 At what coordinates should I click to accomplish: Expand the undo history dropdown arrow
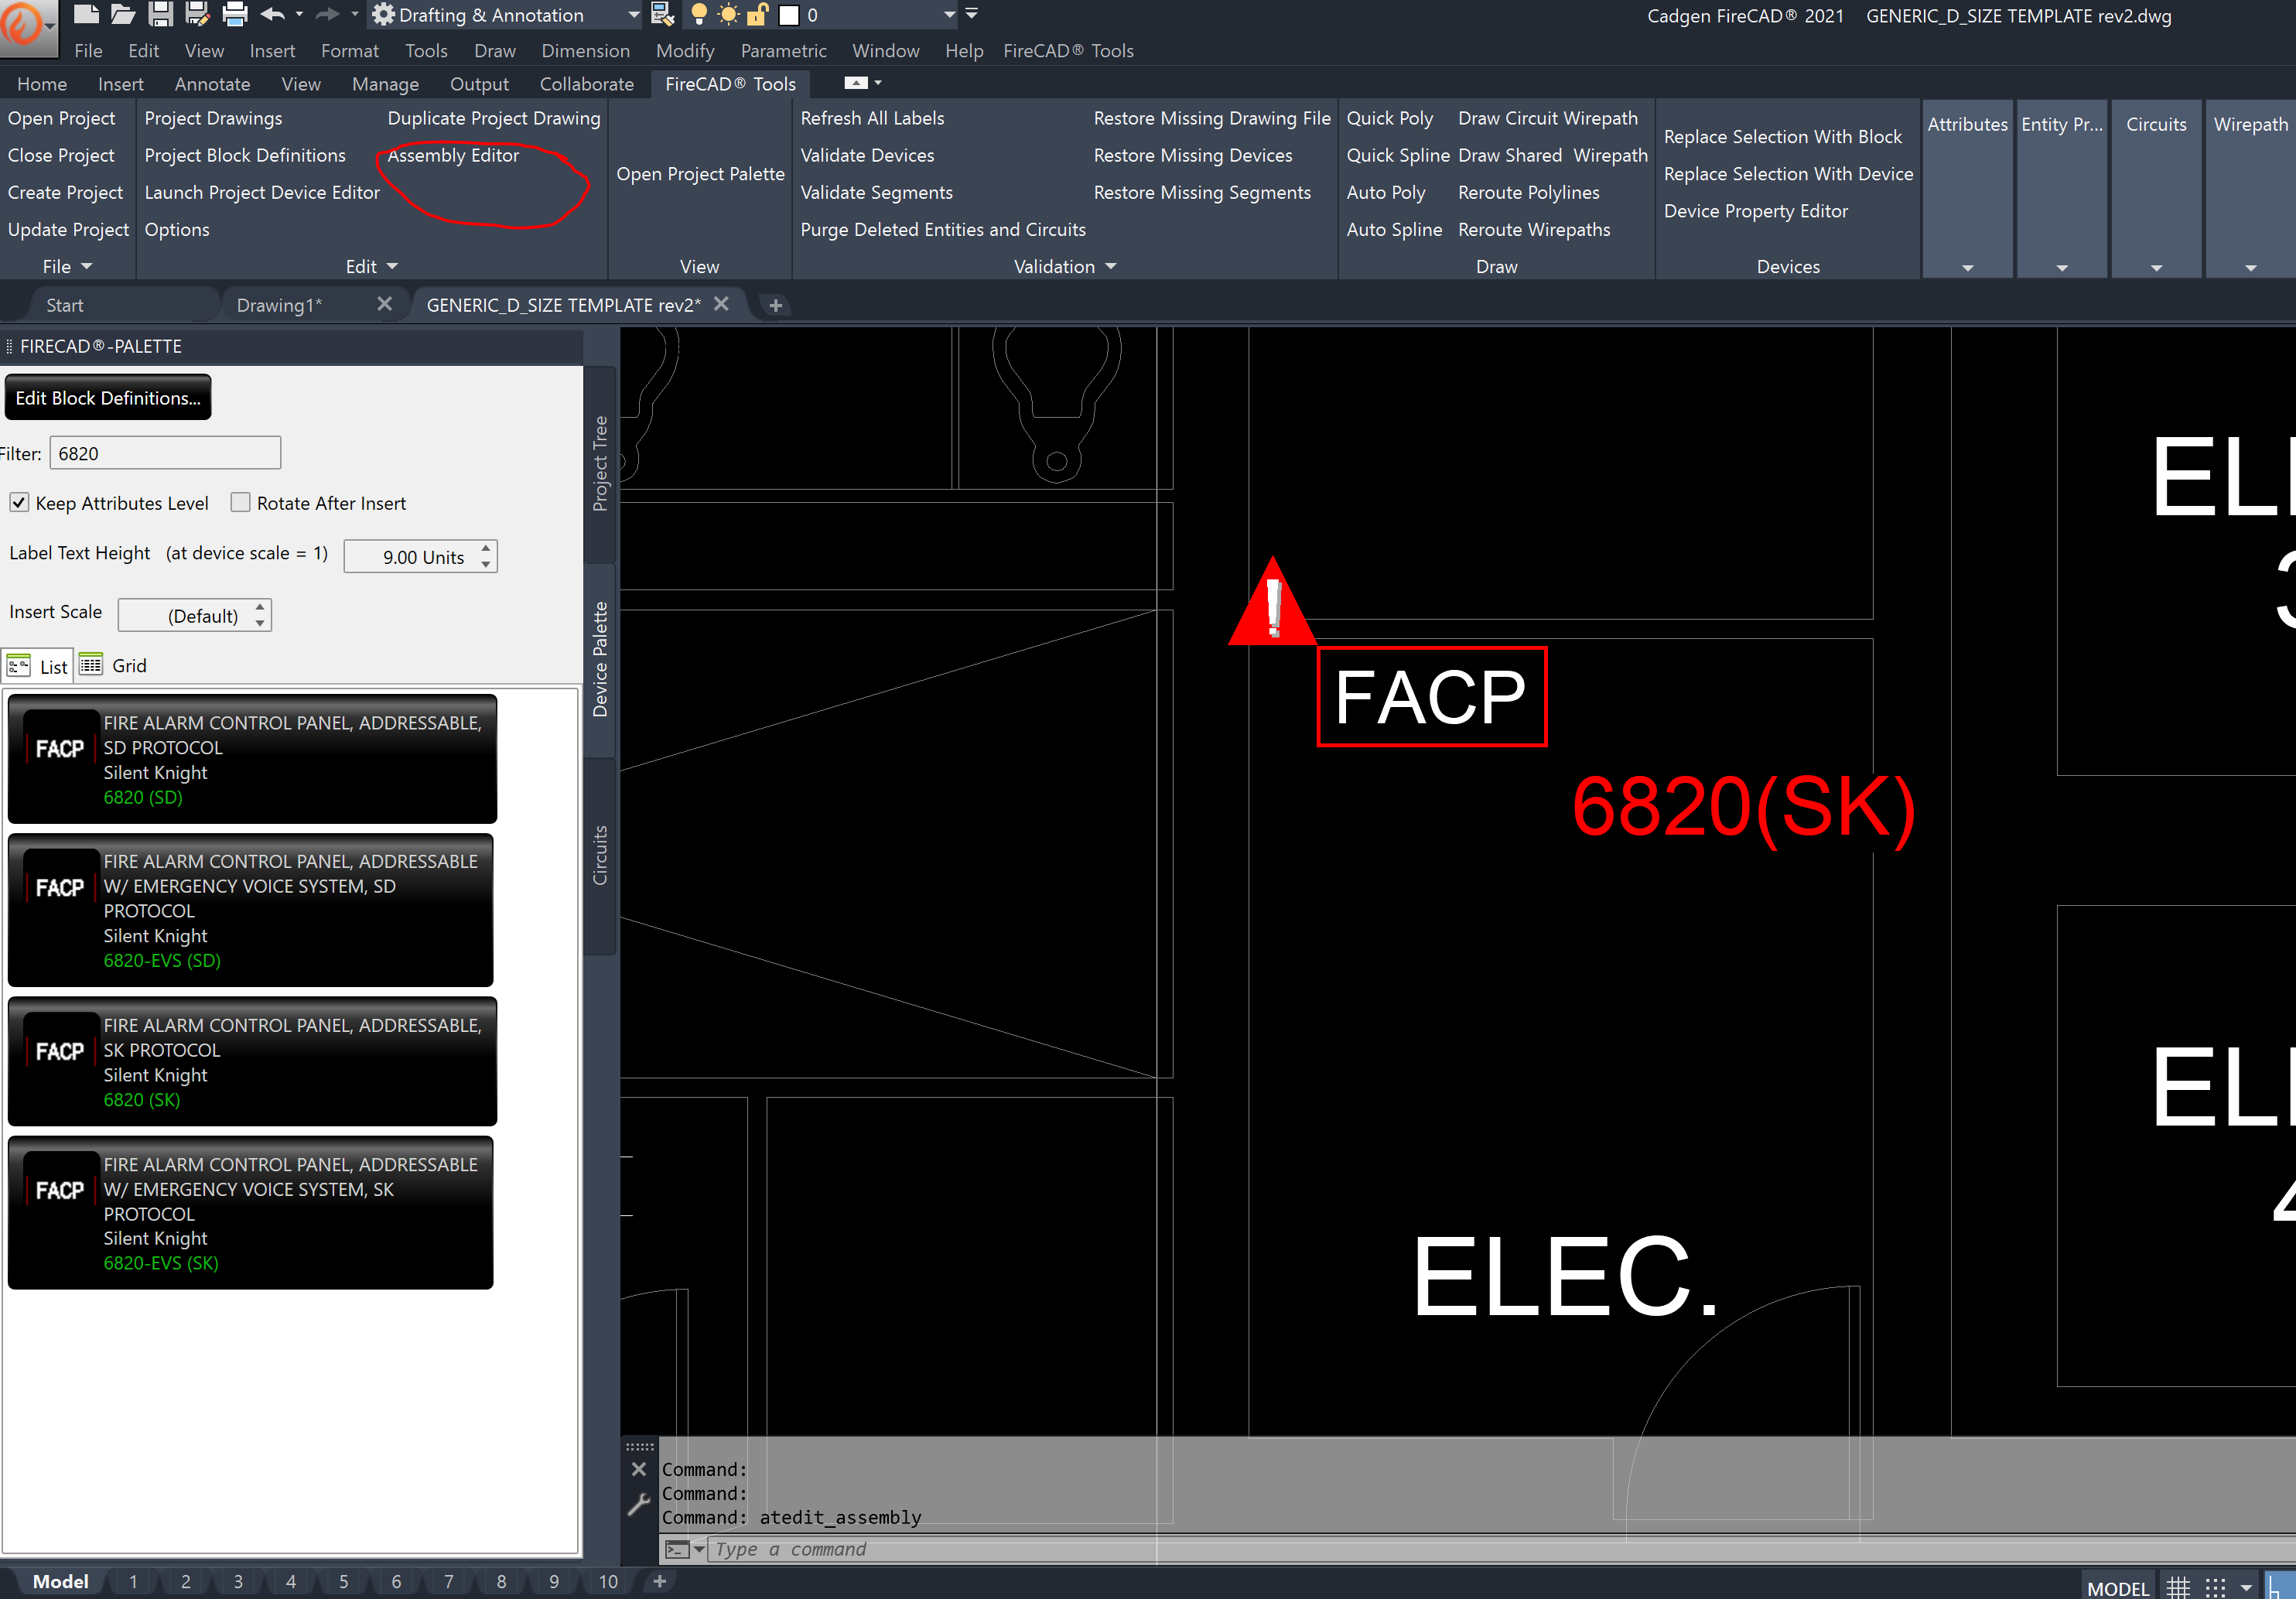(x=299, y=14)
